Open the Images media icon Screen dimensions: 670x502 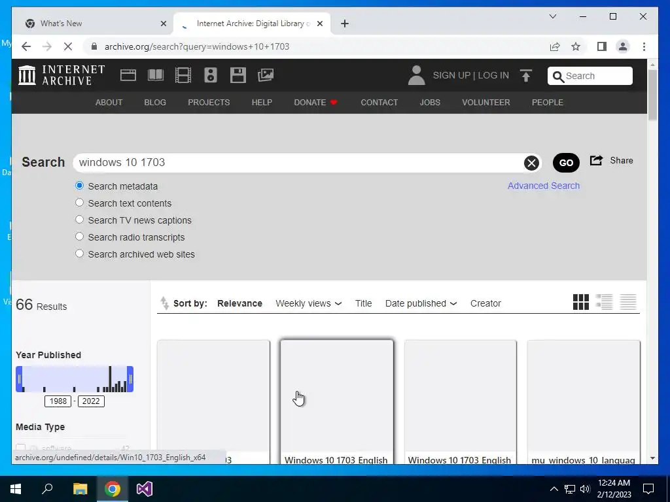pos(266,75)
